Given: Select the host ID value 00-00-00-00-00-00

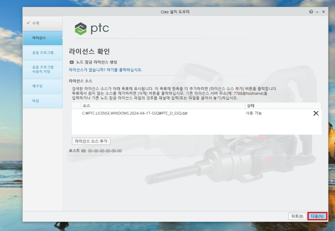Looking at the screenshot, I should pos(105,151).
